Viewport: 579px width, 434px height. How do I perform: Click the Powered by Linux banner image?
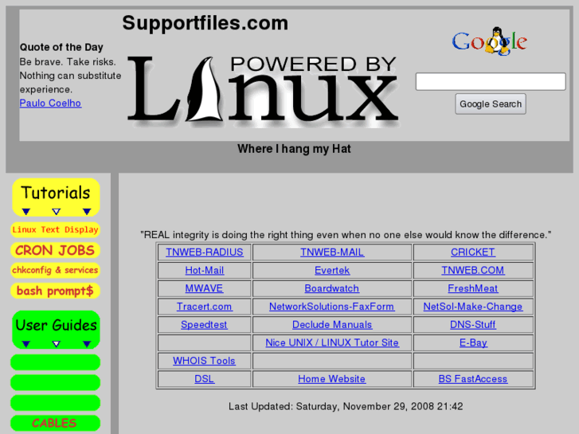pos(263,90)
